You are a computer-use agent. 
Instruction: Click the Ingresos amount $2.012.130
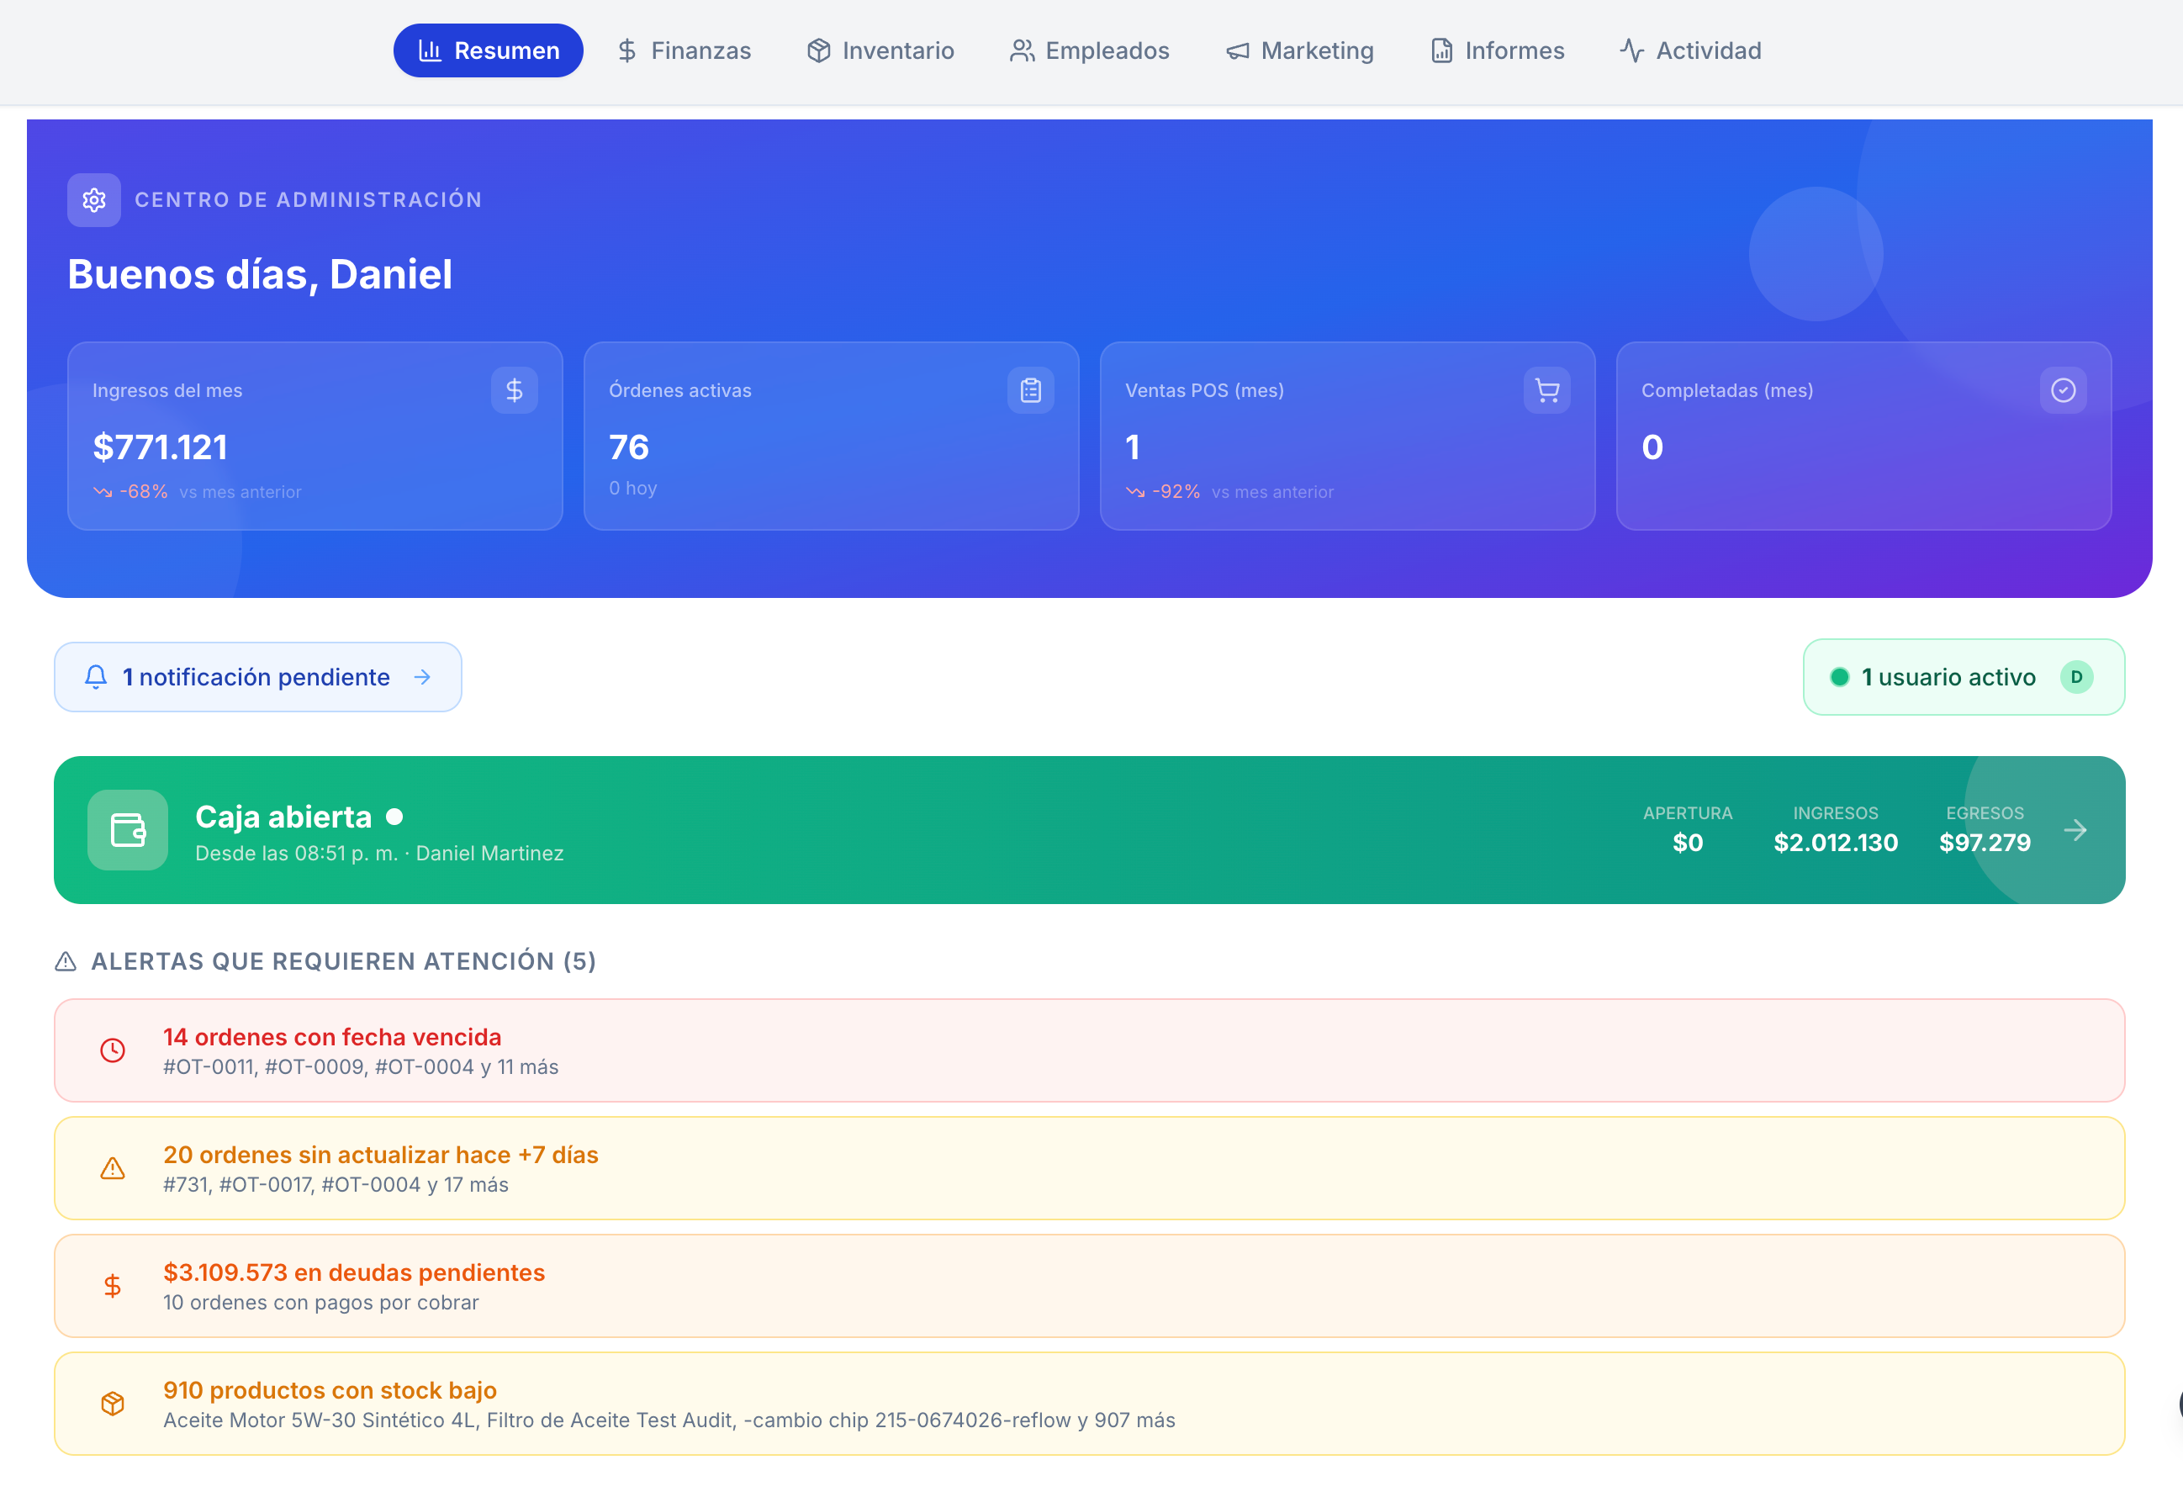1836,843
